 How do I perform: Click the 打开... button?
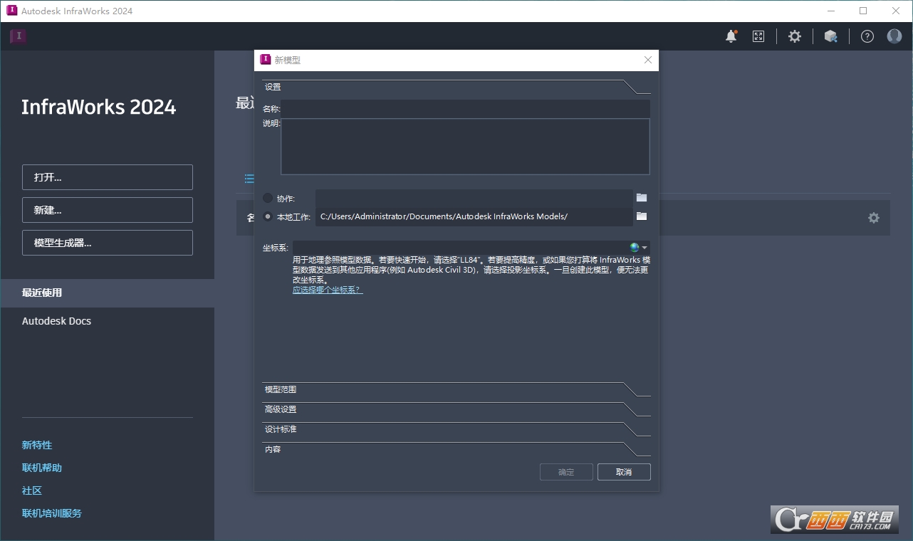click(108, 177)
